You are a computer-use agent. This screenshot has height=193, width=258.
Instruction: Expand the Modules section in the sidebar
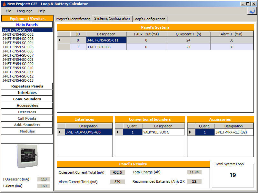(x=27, y=131)
